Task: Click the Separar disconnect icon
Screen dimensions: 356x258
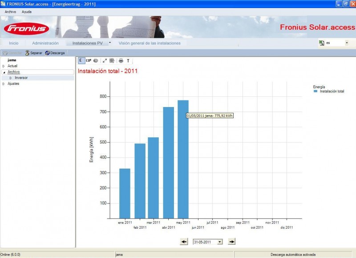Action: coord(27,53)
